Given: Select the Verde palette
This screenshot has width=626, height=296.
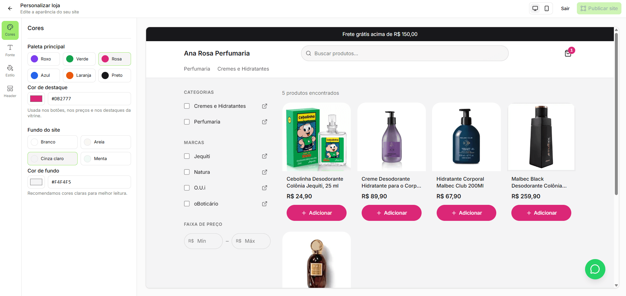Looking at the screenshot, I should [79, 59].
